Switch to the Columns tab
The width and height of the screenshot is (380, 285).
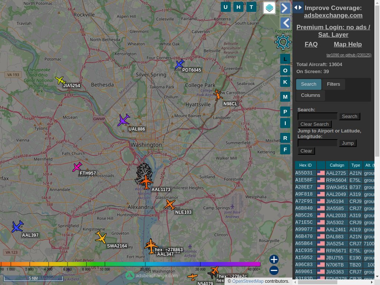[311, 95]
